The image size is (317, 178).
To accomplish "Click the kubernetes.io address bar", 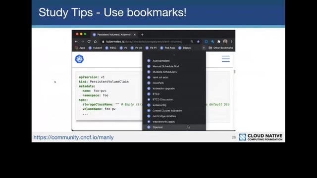I will point(144,42).
